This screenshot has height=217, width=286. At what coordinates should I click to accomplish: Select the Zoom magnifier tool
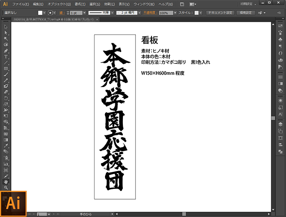pyautogui.click(x=6, y=188)
